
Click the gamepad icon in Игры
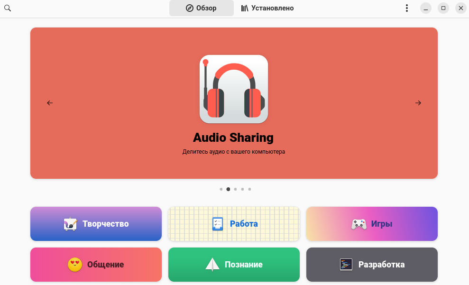click(359, 224)
